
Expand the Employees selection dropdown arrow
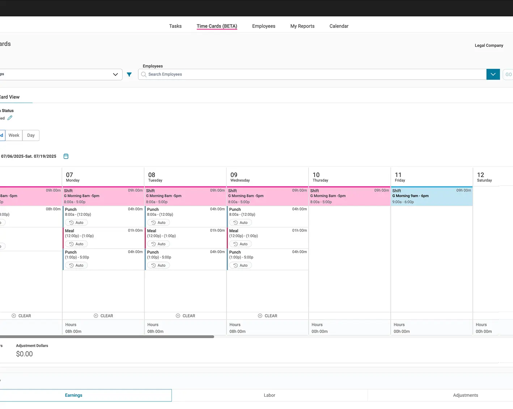click(493, 74)
